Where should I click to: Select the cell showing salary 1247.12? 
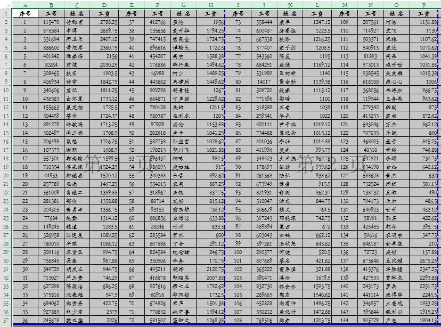pos(317,22)
